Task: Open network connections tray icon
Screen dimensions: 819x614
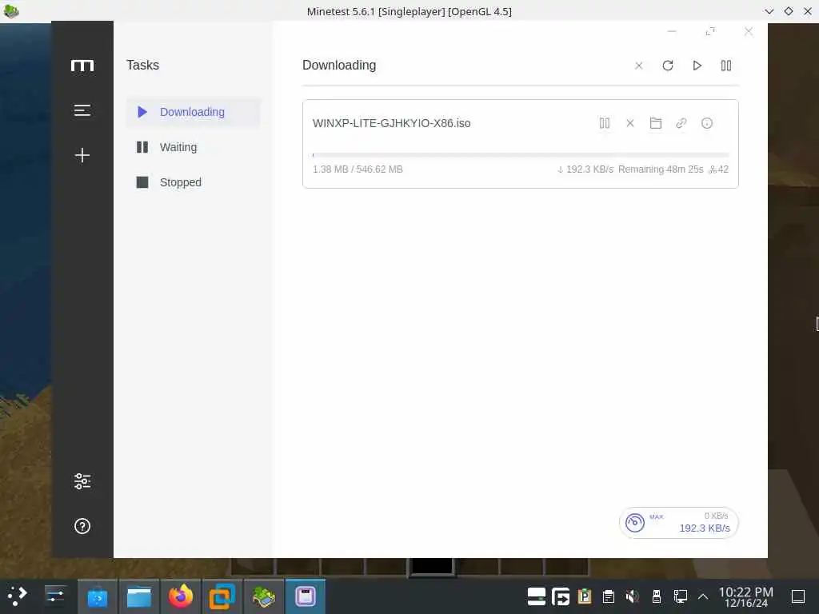Action: click(681, 596)
